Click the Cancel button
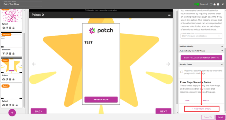The width and height of the screenshot is (226, 120). (x=208, y=117)
